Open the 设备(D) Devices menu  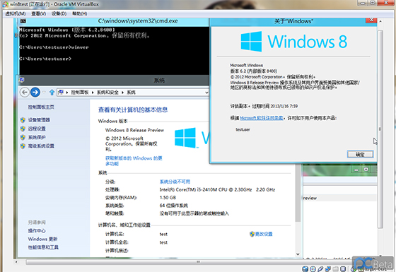(x=59, y=13)
